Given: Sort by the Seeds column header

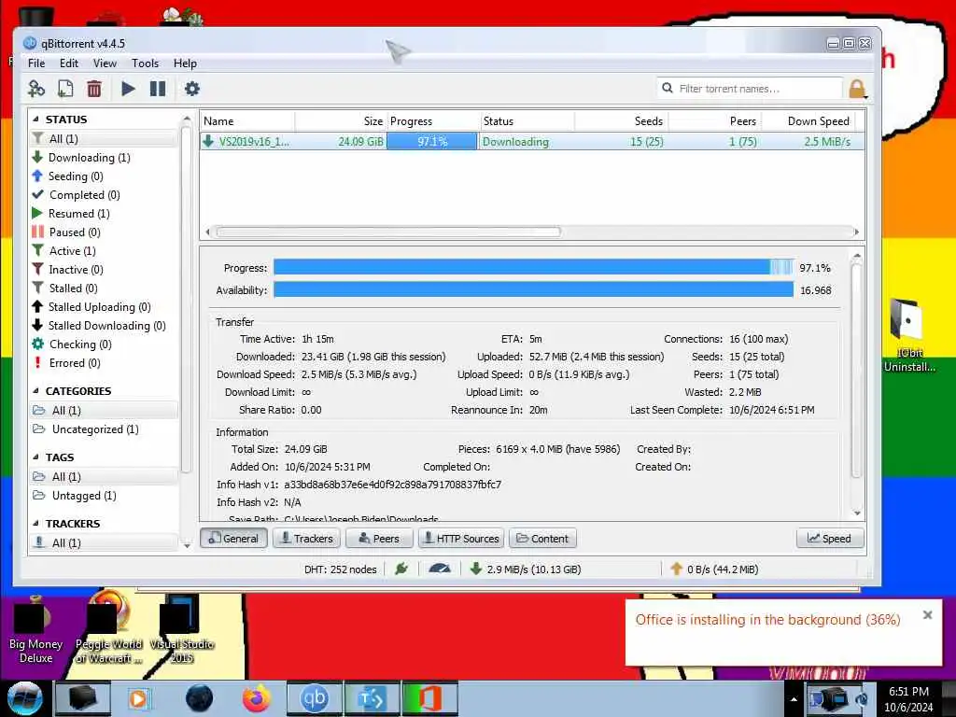Looking at the screenshot, I should tap(621, 121).
